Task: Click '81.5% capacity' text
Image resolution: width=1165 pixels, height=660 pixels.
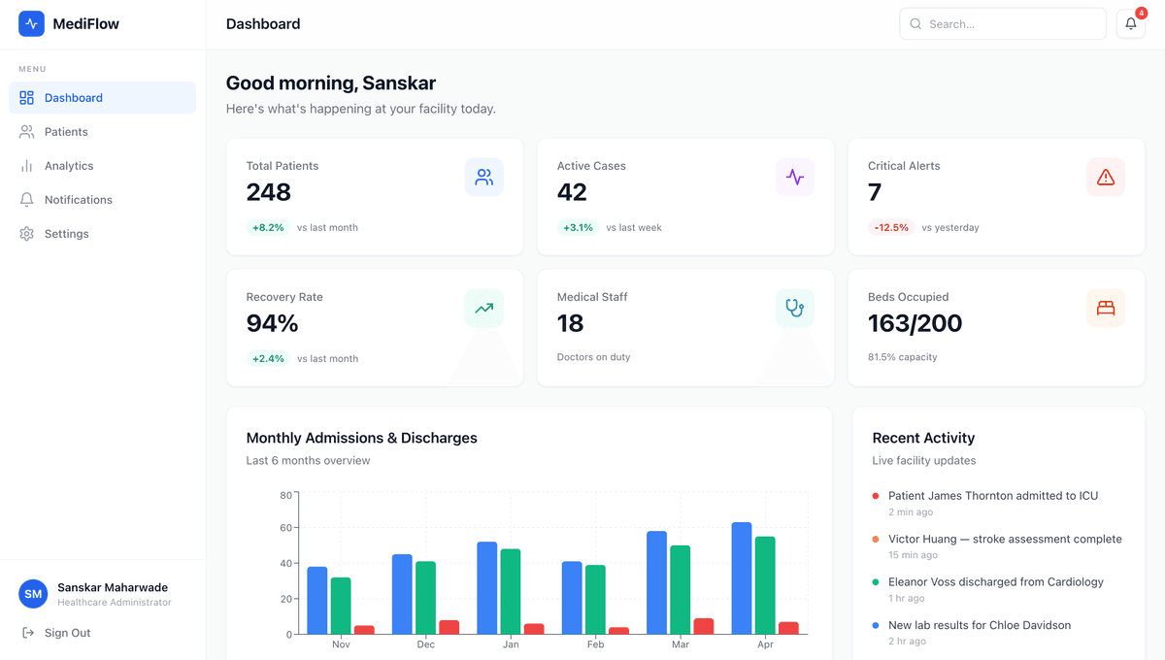Action: (903, 357)
